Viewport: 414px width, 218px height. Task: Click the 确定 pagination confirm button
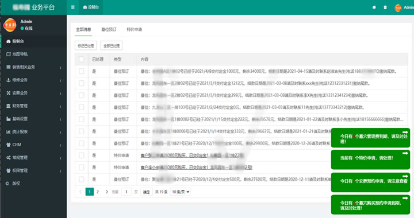coord(146,192)
